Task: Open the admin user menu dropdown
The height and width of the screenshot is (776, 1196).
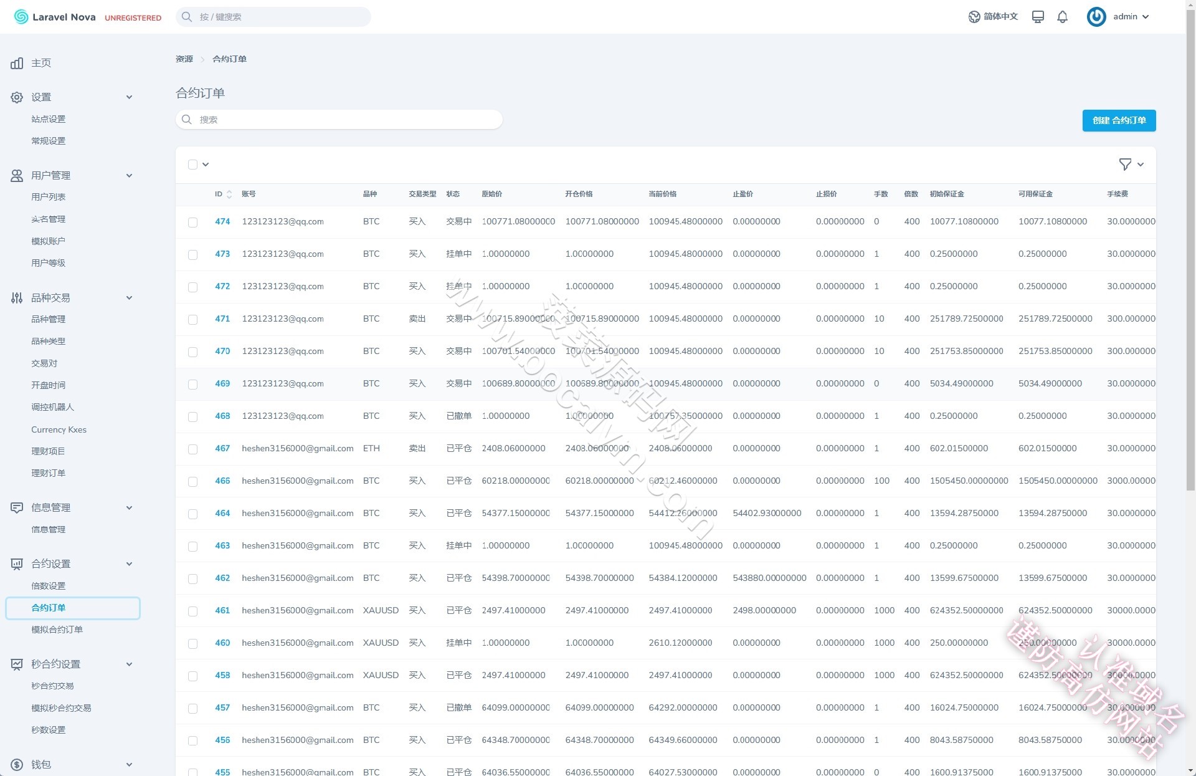Action: (1131, 17)
